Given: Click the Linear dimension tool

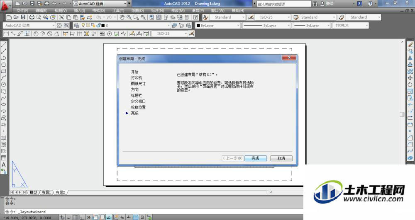Looking at the screenshot, I should (x=6, y=34).
